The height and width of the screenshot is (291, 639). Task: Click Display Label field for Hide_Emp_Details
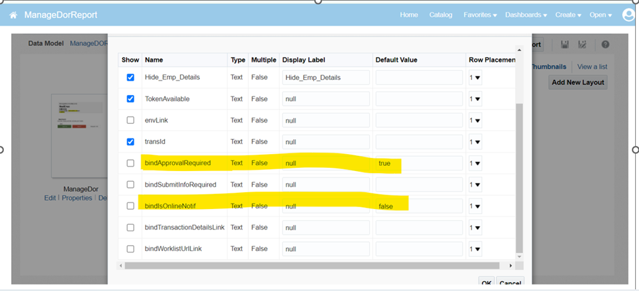coord(326,77)
